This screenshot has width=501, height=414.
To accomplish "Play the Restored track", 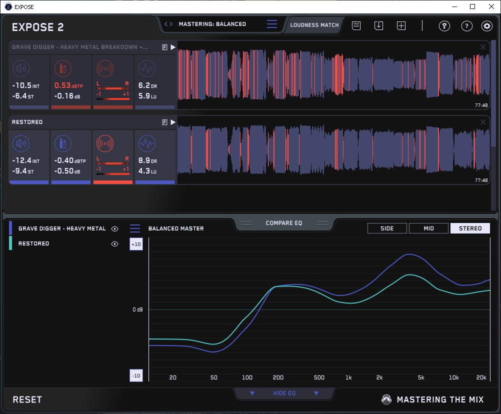I will (173, 122).
